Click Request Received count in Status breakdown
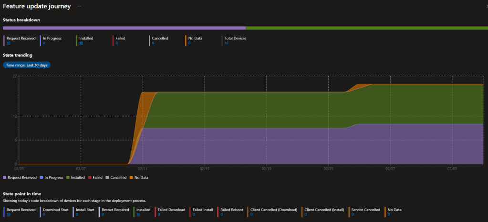Viewport: 488px width, 222px height. click(x=8, y=43)
